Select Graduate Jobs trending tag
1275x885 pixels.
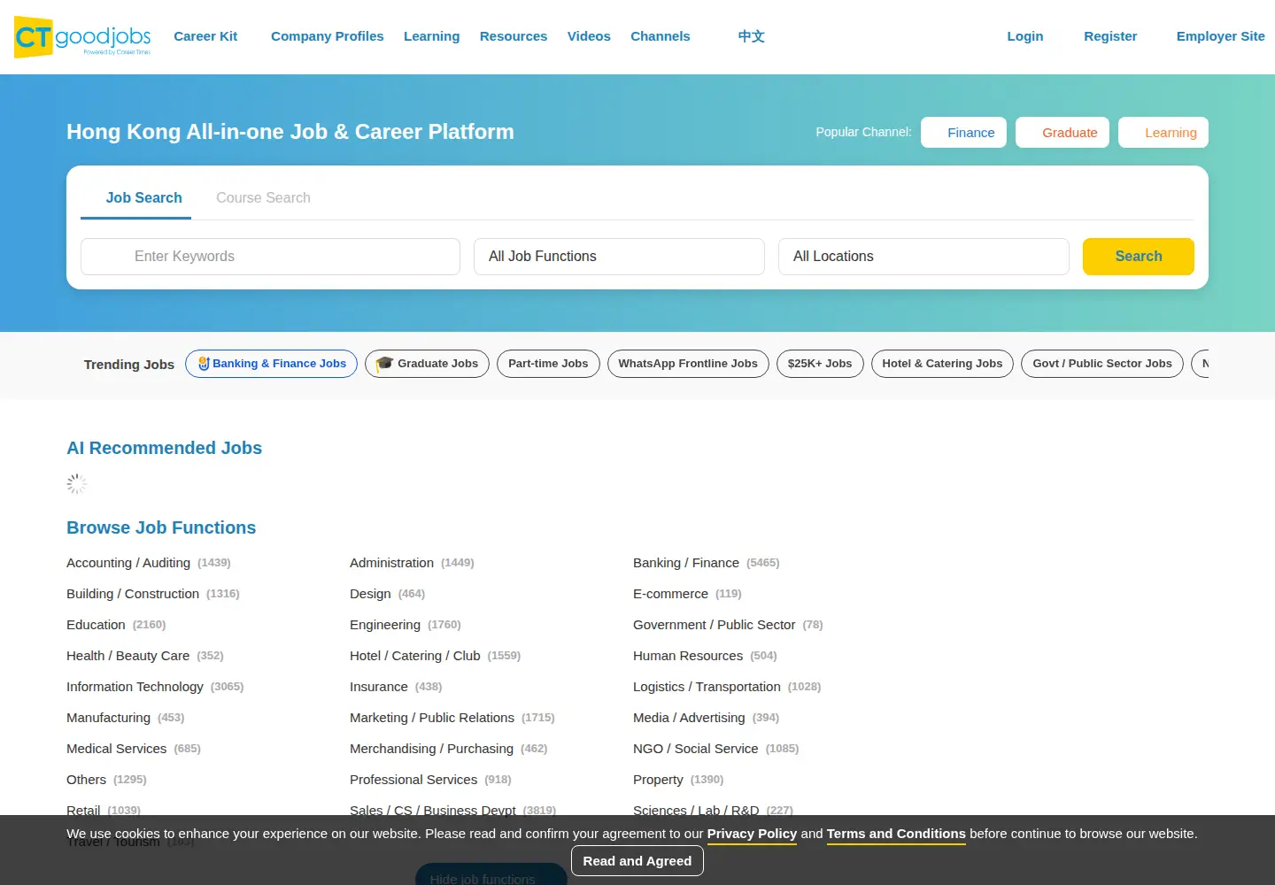pos(427,364)
